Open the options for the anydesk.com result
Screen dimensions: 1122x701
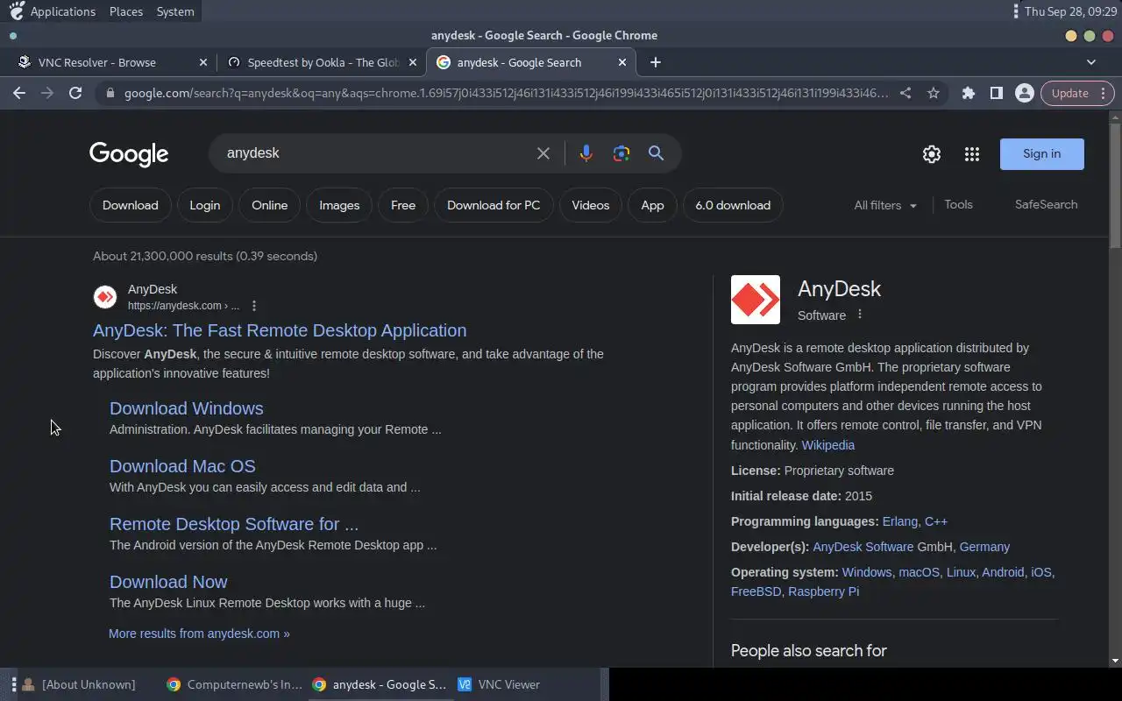pos(254,306)
